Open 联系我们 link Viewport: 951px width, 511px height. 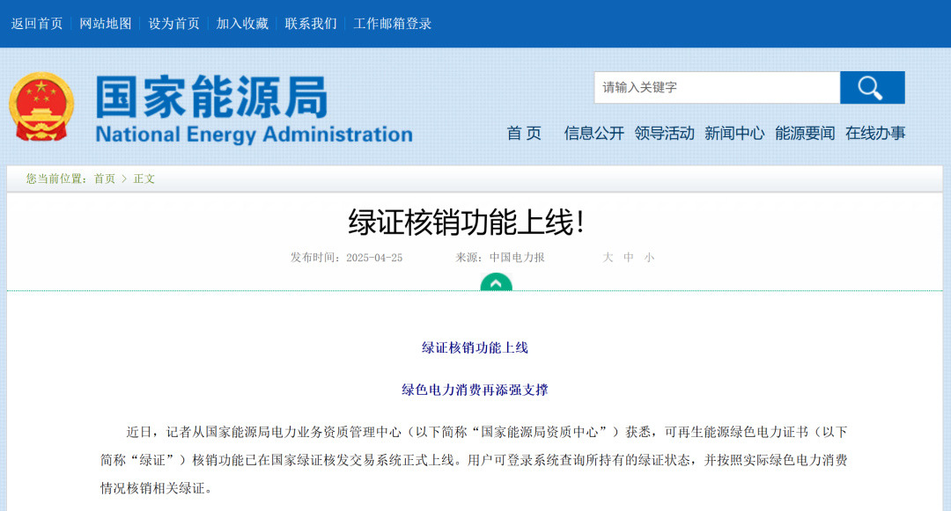click(311, 24)
